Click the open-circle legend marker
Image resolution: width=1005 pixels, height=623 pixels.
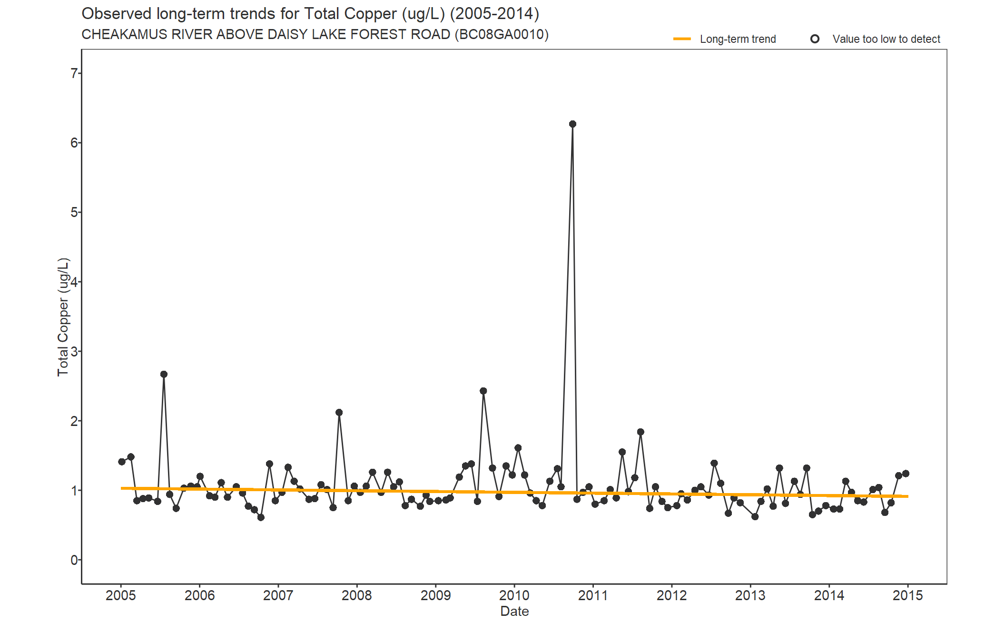pos(815,39)
